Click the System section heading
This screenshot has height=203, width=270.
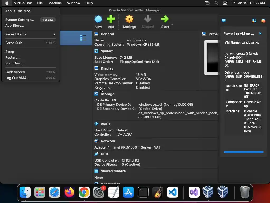pos(107,51)
